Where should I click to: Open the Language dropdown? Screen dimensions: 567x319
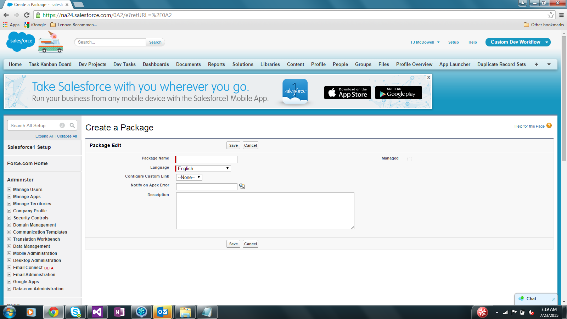203,168
